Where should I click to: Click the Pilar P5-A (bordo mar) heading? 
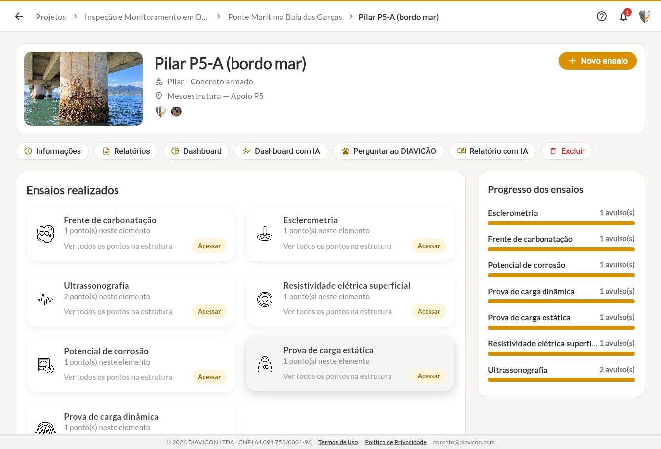[x=230, y=63]
